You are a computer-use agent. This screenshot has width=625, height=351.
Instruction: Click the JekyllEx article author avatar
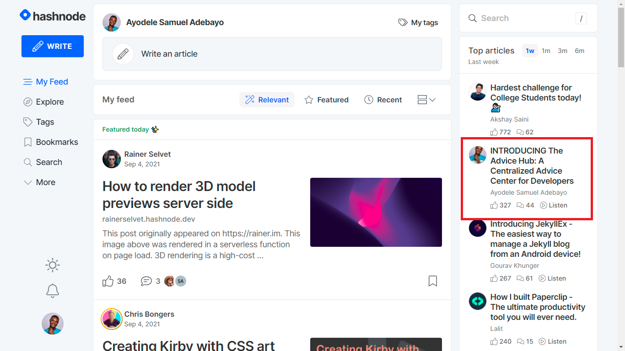click(478, 228)
